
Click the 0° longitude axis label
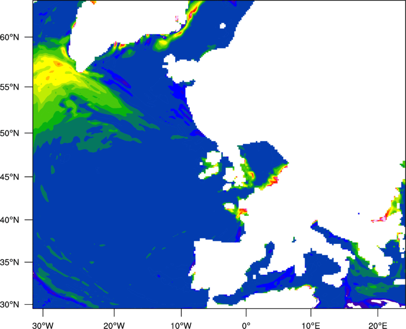246,325
